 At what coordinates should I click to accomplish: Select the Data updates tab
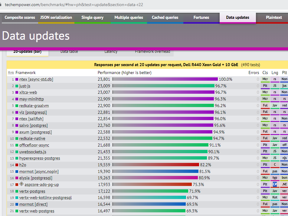[238, 18]
